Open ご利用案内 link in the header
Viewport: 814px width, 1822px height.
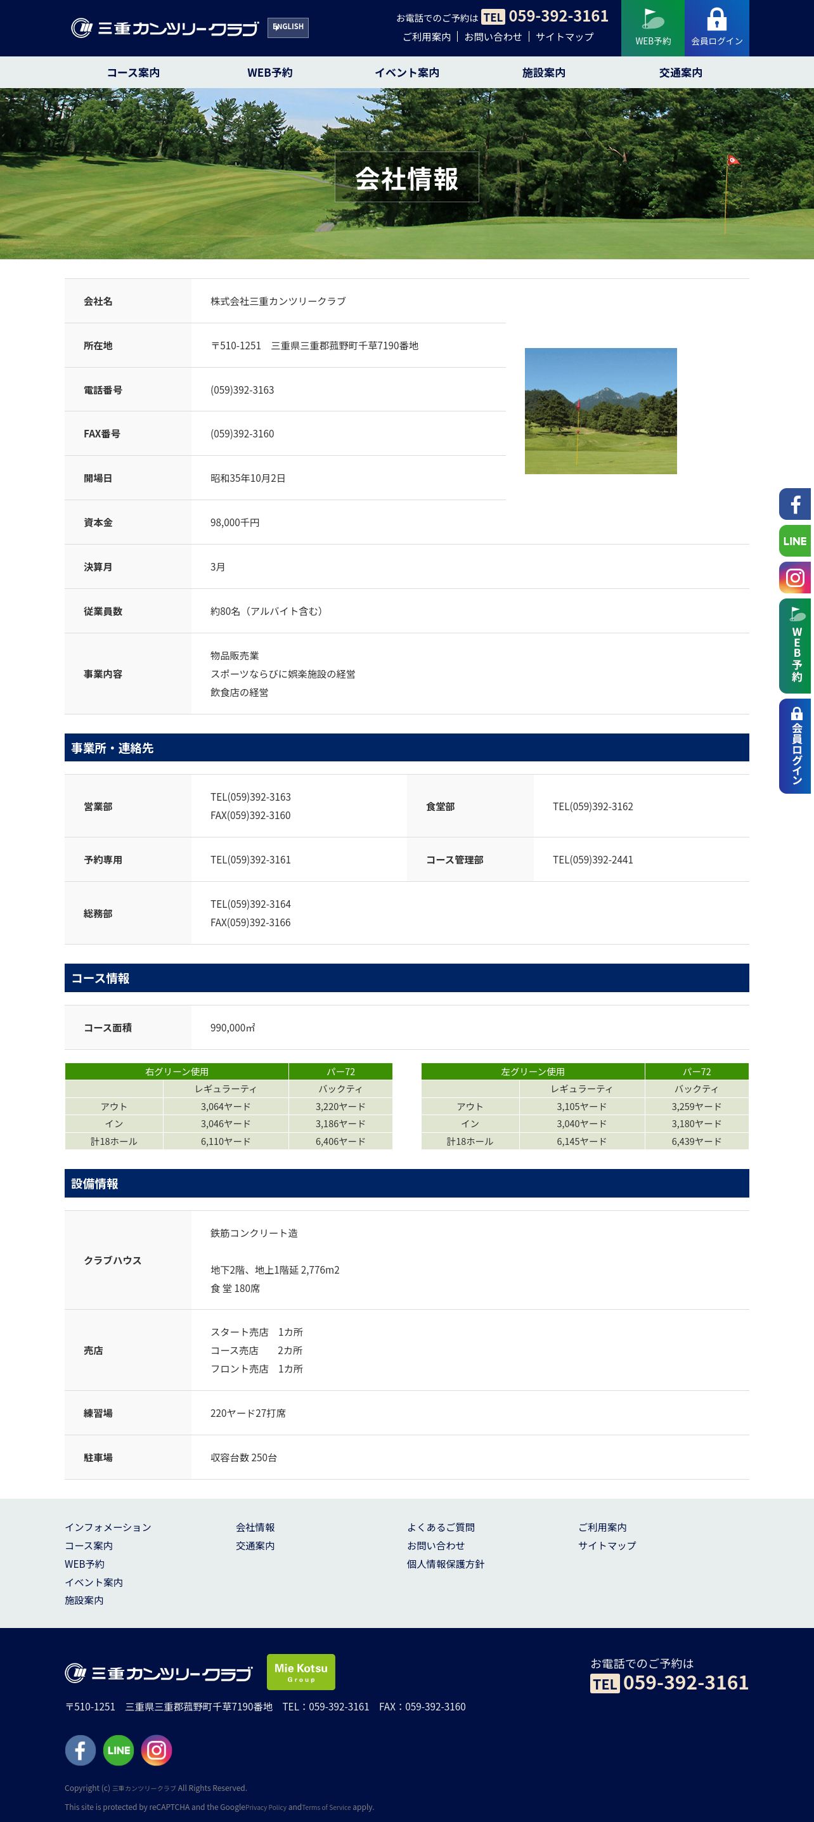[427, 37]
